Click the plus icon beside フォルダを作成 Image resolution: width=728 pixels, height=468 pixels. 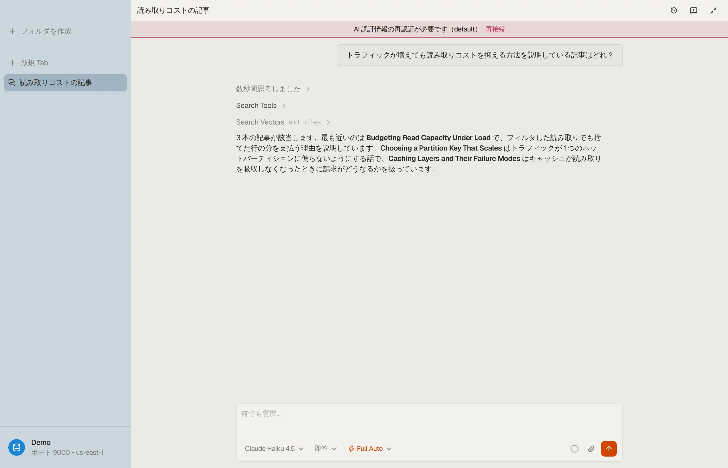click(x=12, y=31)
